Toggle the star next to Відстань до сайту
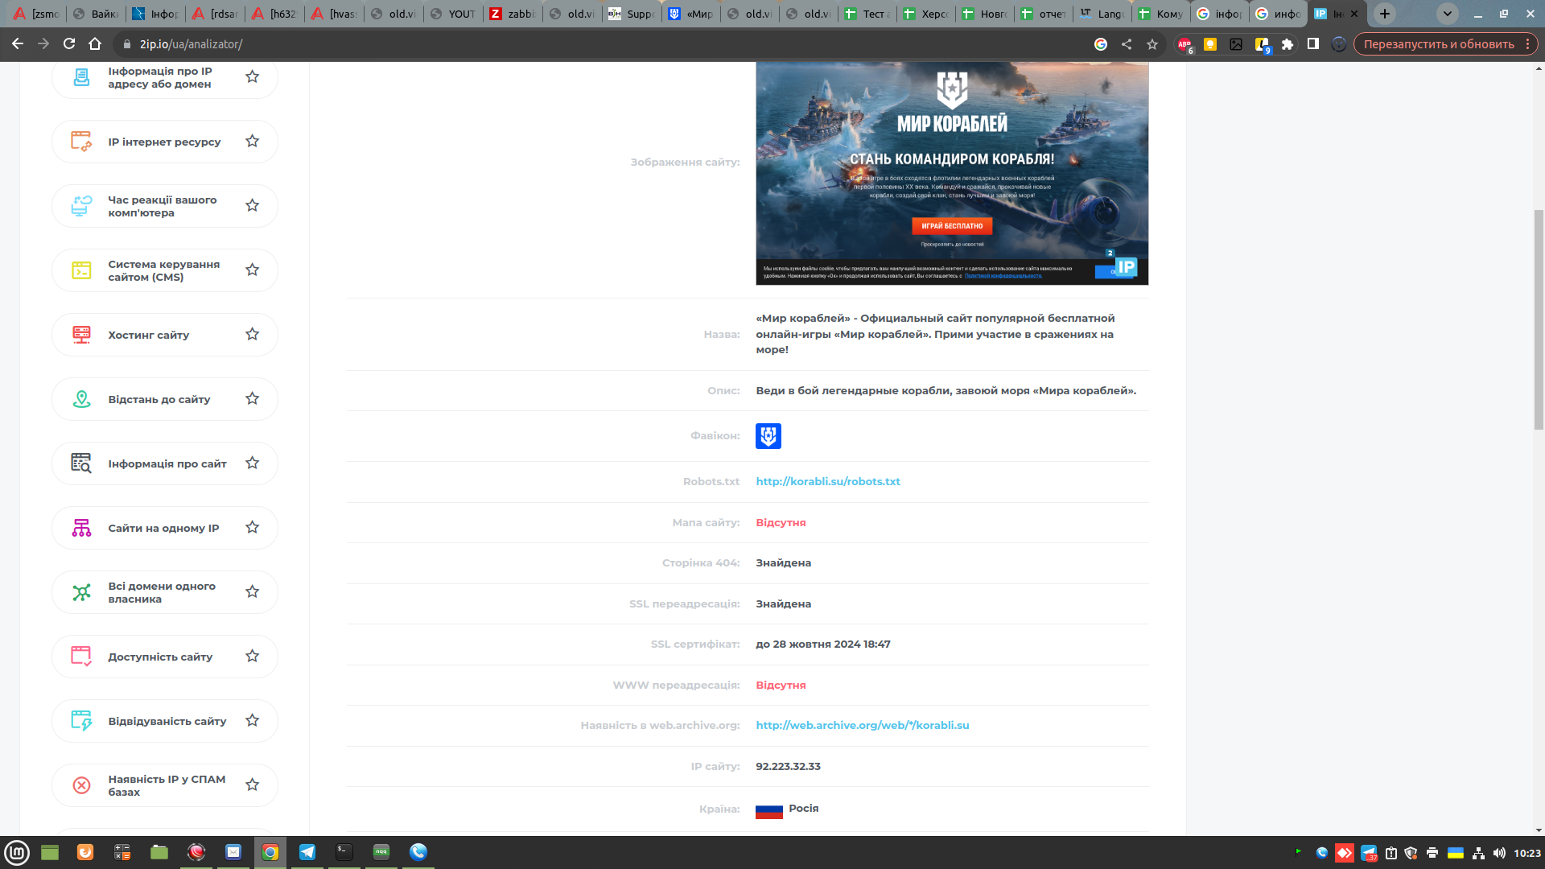This screenshot has height=869, width=1545. tap(253, 399)
